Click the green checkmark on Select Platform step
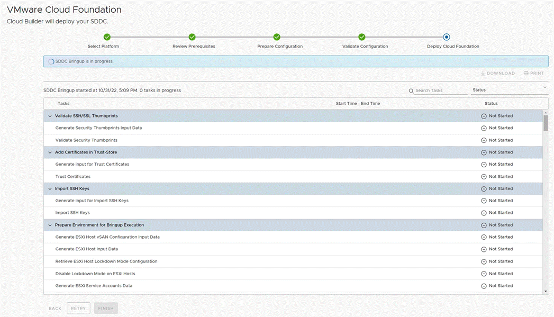The image size is (554, 317). pos(107,37)
